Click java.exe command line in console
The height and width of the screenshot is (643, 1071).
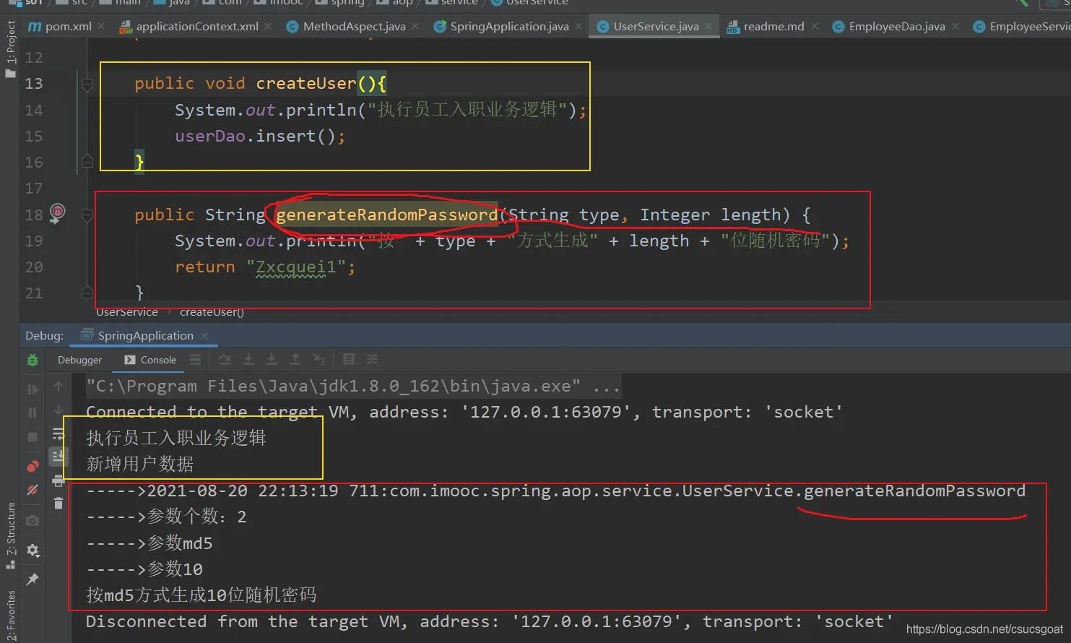[x=353, y=387]
